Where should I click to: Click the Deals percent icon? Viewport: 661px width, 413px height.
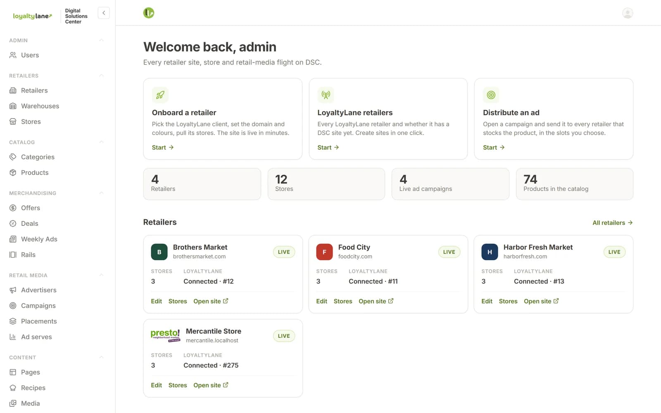[x=13, y=223]
